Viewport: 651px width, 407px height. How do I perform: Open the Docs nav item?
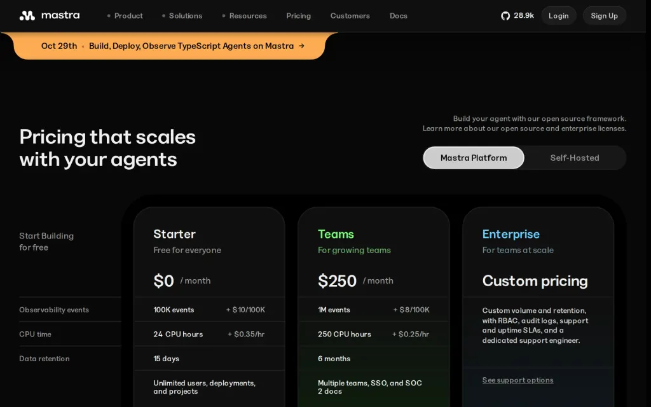(399, 16)
